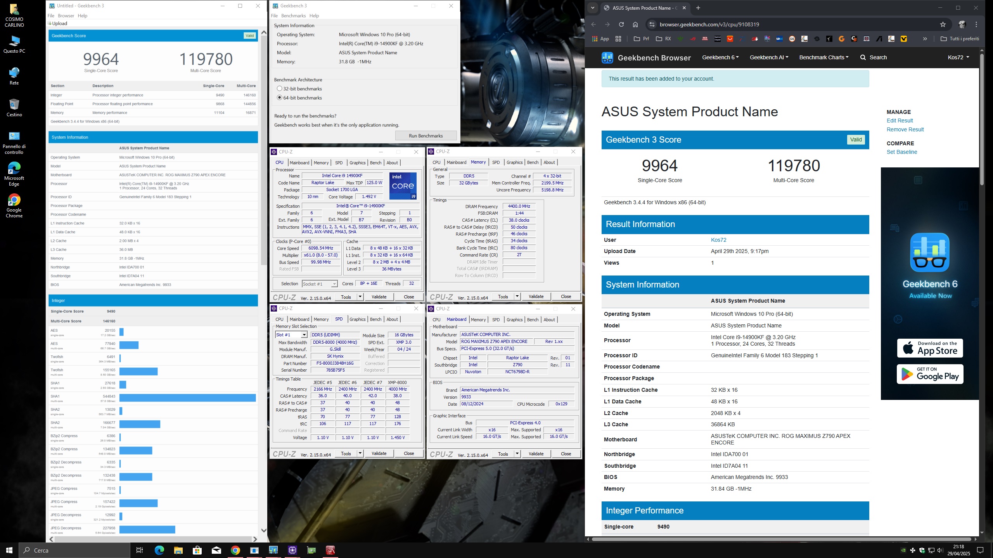Open Tools dropdown arrow in CPU-Z Mainboard window

(x=517, y=454)
